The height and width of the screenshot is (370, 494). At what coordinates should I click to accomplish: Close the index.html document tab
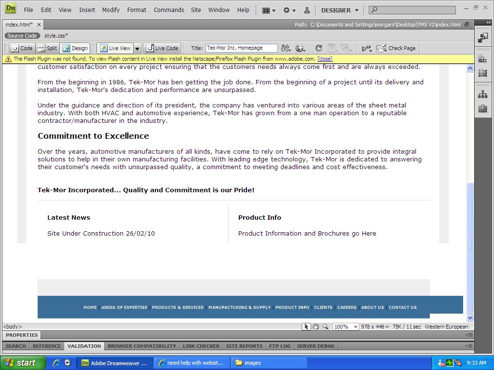(39, 25)
